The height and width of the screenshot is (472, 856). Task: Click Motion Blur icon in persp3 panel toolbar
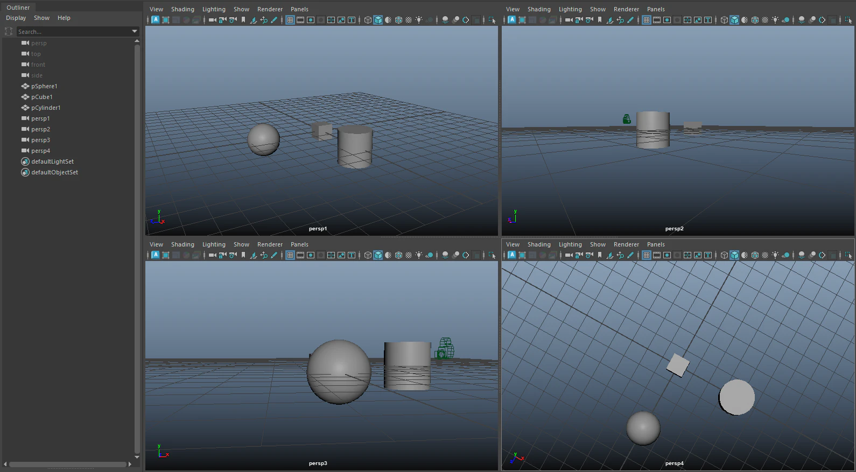click(x=455, y=255)
